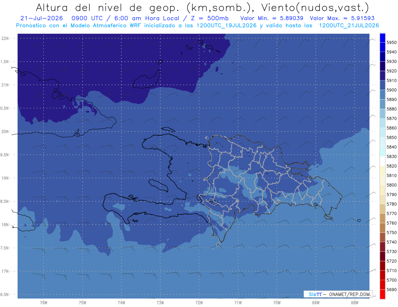Click the '1.5N' latitude label
This screenshot has width=398, height=307.
5,62
